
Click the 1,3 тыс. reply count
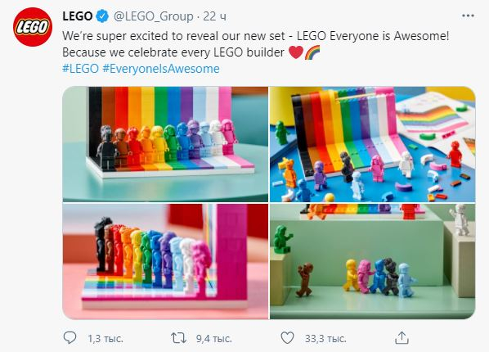[105, 339]
